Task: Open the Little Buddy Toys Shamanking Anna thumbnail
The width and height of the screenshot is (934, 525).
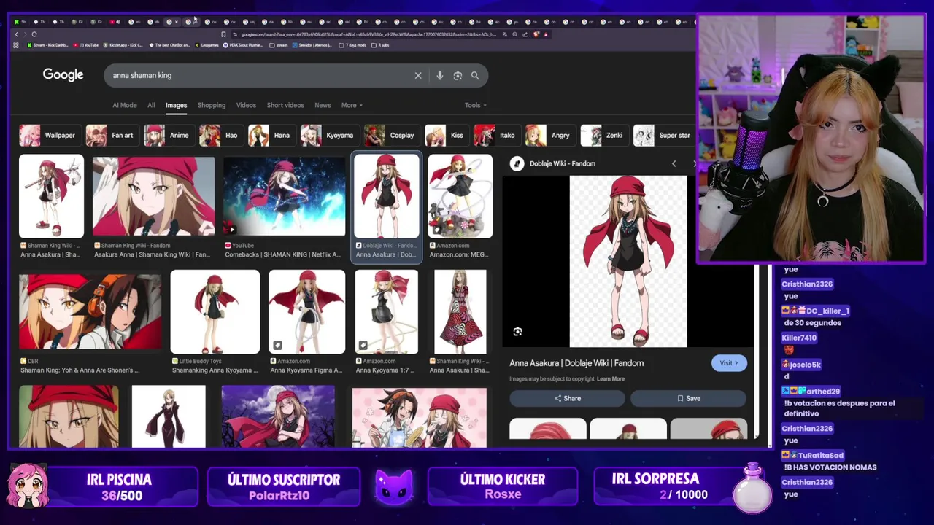Action: pyautogui.click(x=215, y=312)
